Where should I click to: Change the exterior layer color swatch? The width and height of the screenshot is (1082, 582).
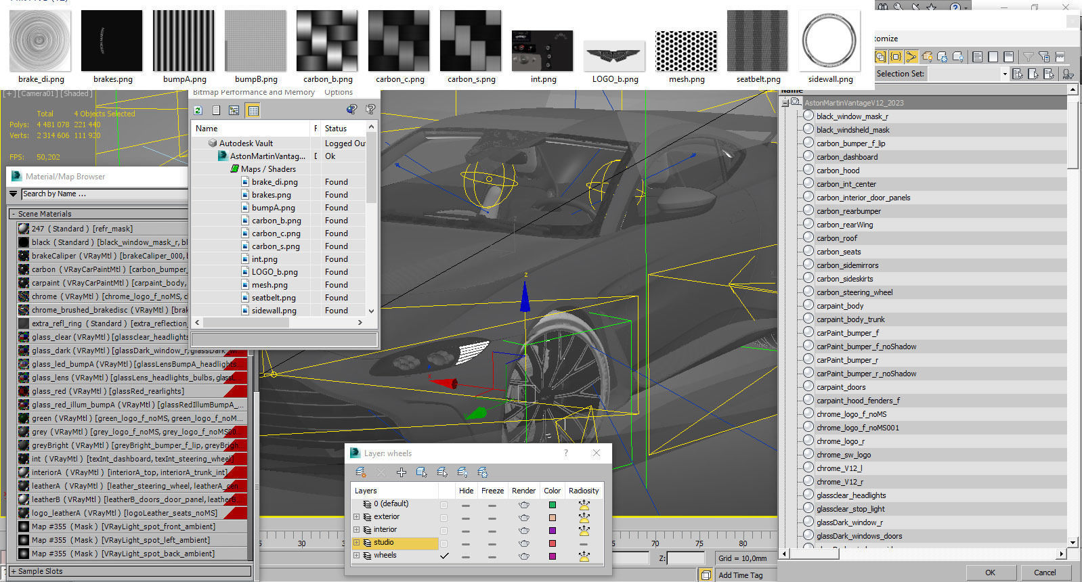(553, 518)
